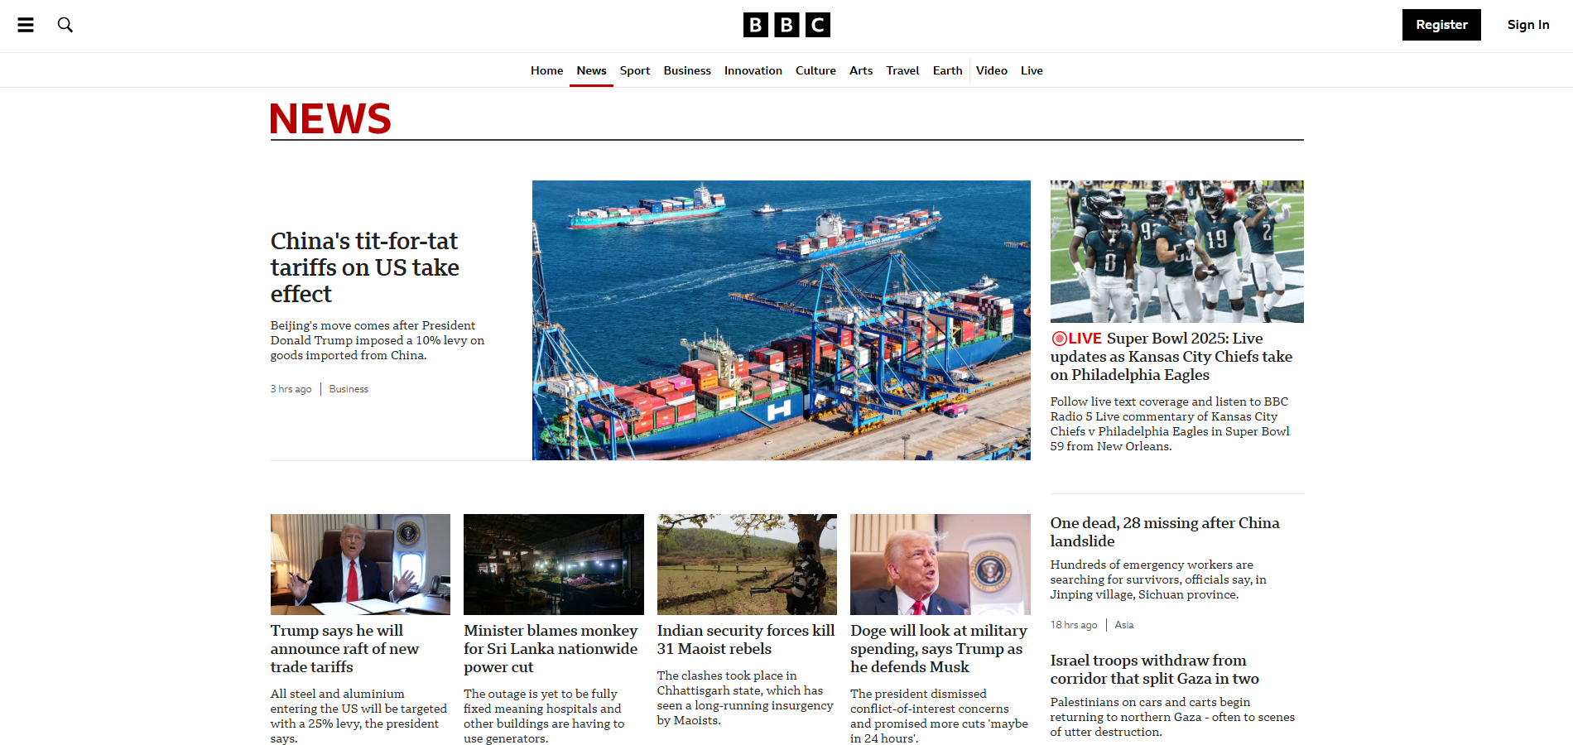Click the cargo port container ship image
This screenshot has height=745, width=1573.
(x=781, y=320)
